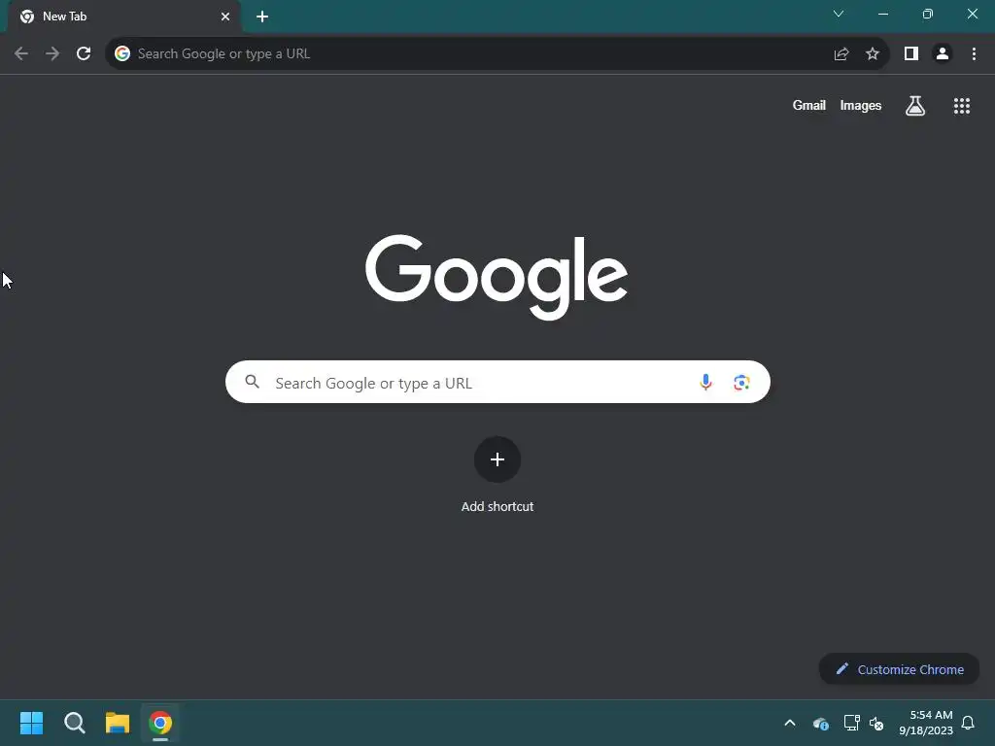Open a new tab with the plus icon
This screenshot has height=746, width=995.
point(262,17)
